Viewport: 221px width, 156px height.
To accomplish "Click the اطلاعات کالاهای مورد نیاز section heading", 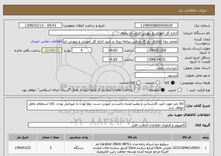I will tap(189, 115).
